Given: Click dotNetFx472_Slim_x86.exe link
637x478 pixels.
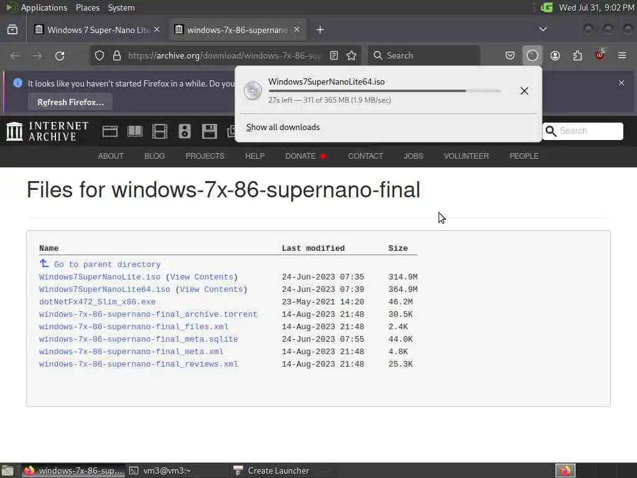Looking at the screenshot, I should pyautogui.click(x=97, y=302).
